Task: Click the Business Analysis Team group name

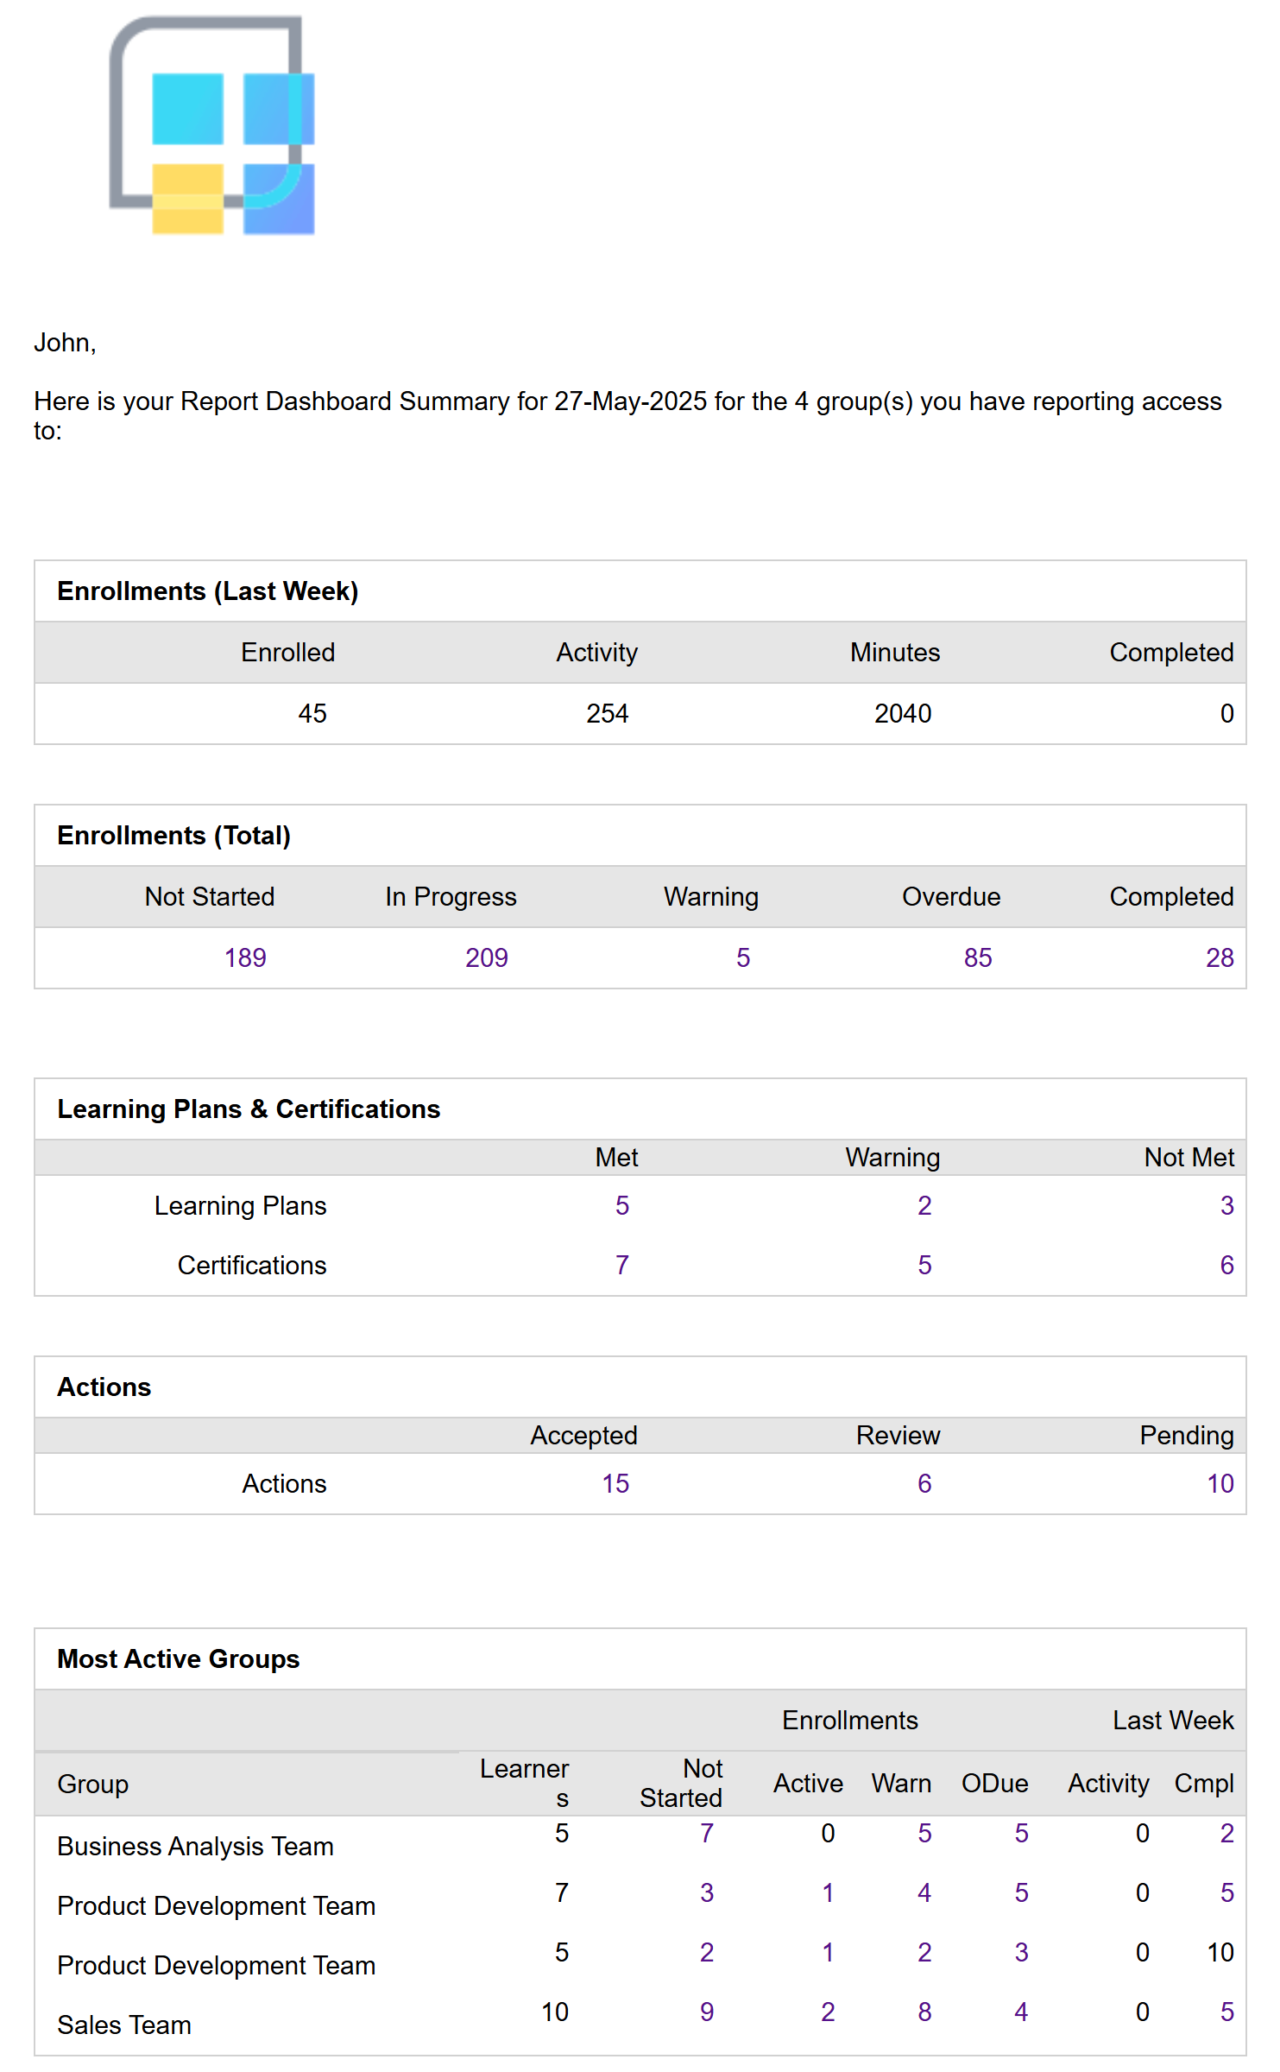Action: pos(195,1846)
